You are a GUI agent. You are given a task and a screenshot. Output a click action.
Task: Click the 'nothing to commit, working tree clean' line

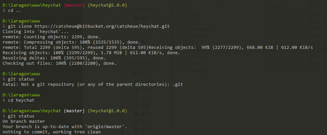[x=51, y=132]
